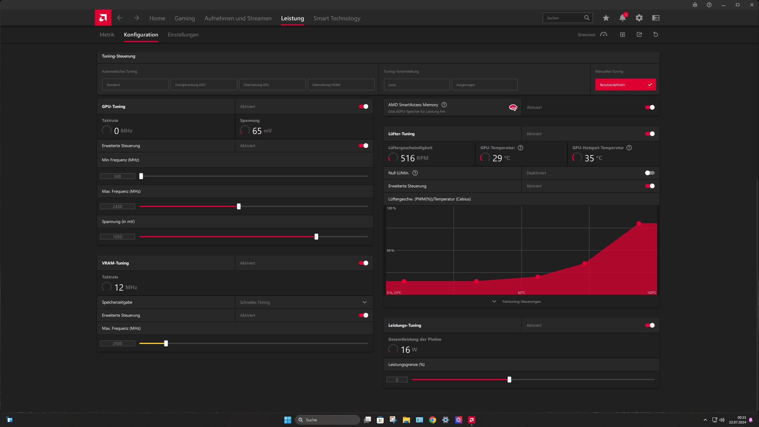Choose the Leise tuning preset
The image size is (759, 427).
(x=417, y=85)
